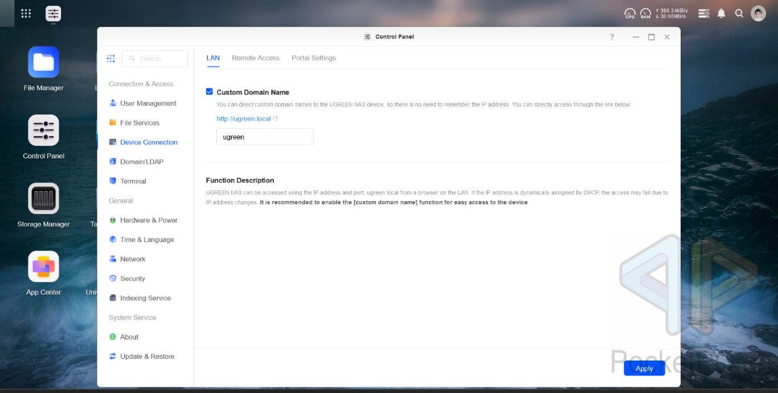Open the Portal Settings tab
This screenshot has width=778, height=393.
pos(314,58)
